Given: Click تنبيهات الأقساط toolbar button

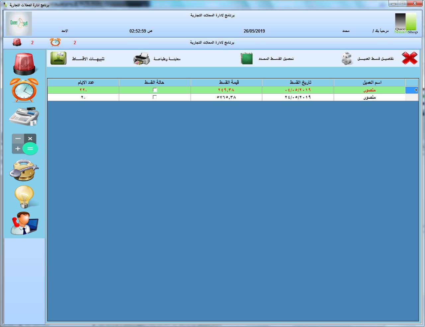Looking at the screenshot, I should (x=77, y=58).
